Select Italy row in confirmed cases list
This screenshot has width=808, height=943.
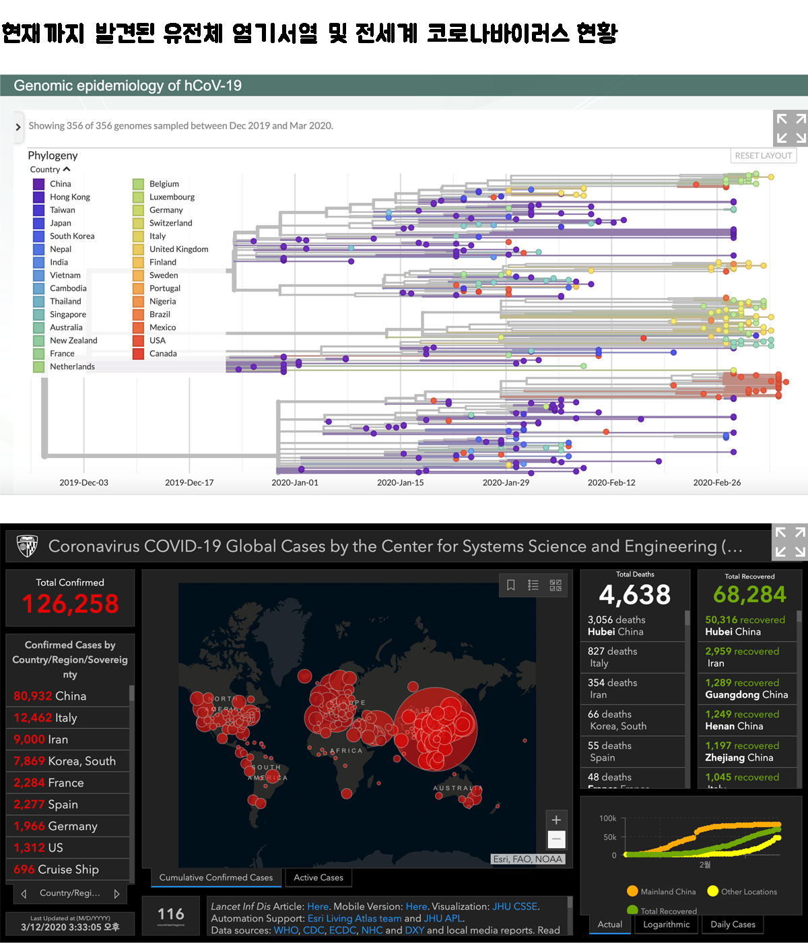(x=67, y=718)
